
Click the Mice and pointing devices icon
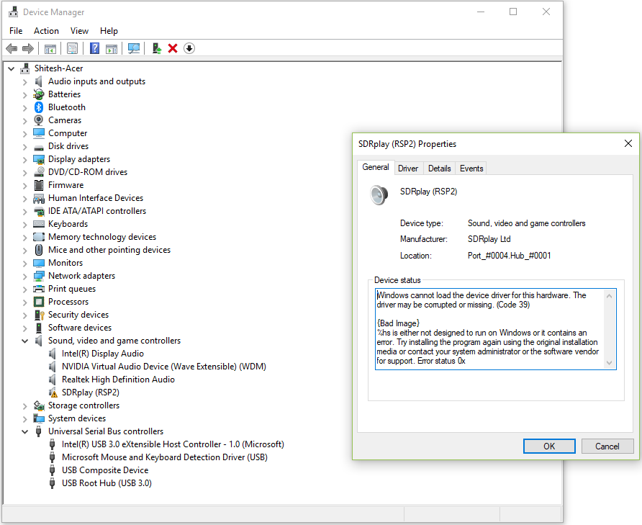[x=39, y=250]
